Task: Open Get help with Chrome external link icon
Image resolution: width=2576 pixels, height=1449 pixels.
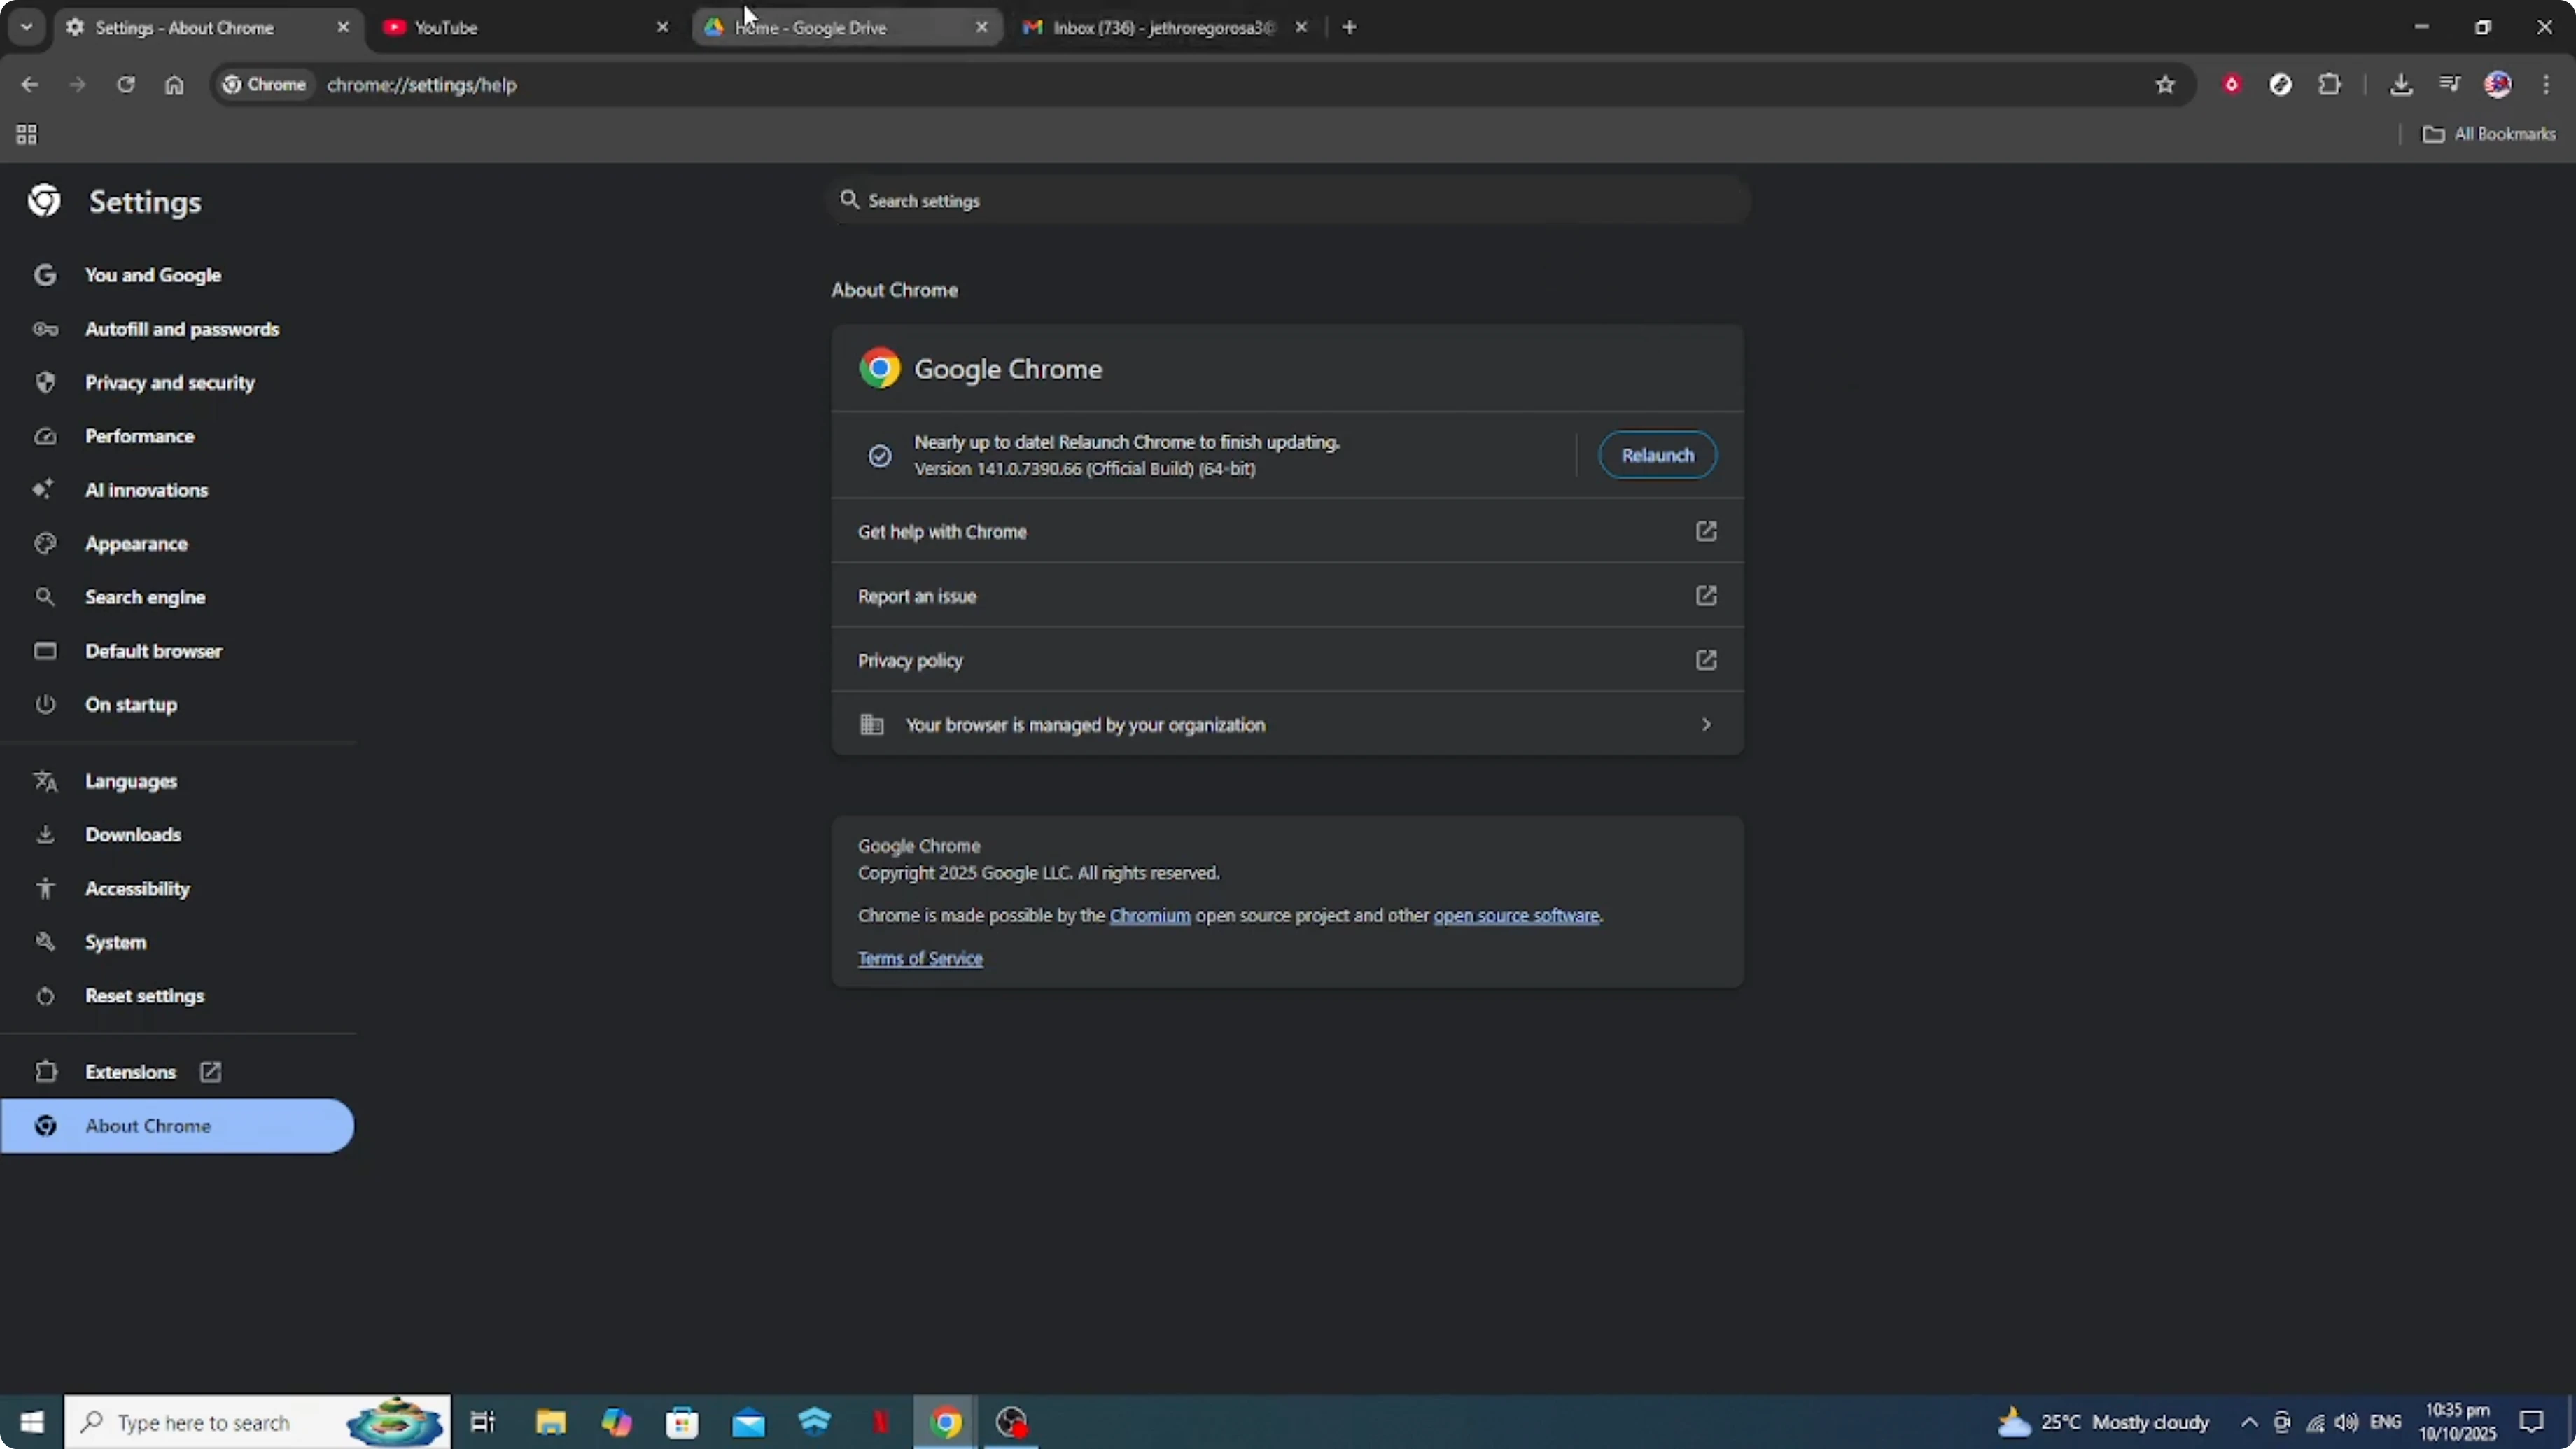Action: 1706,531
